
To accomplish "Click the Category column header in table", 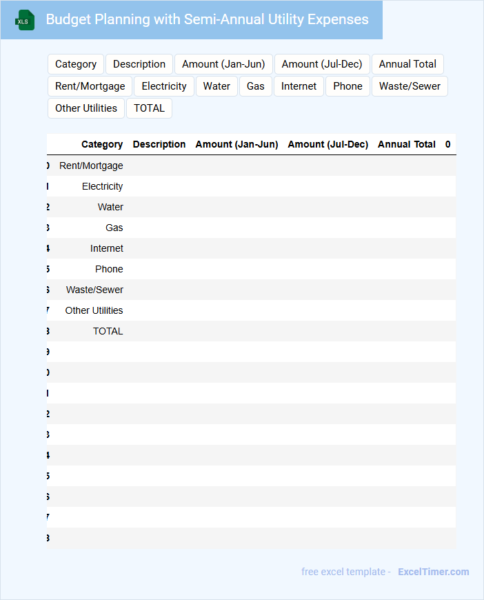I will coord(102,144).
